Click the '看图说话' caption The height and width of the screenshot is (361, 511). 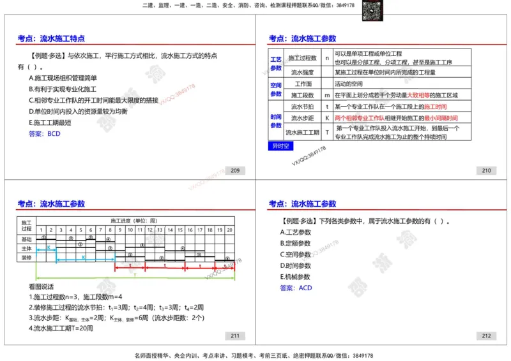pyautogui.click(x=41, y=287)
